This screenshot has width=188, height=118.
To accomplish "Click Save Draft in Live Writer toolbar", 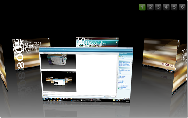I will [x=53, y=51].
